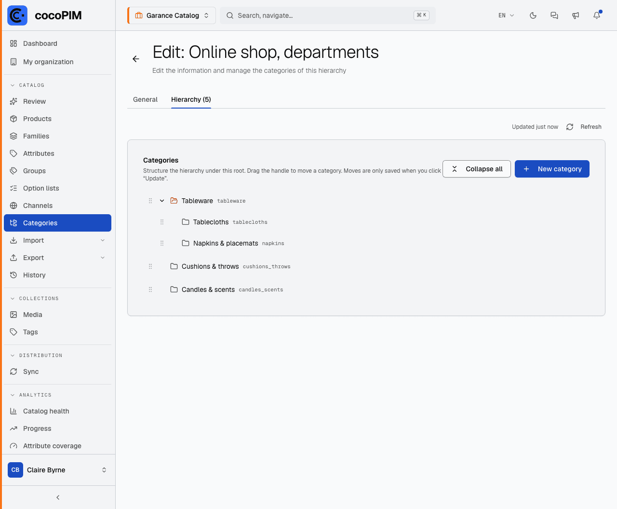The image size is (617, 509).
Task: Open Catalog health analytics
Action: click(57, 411)
